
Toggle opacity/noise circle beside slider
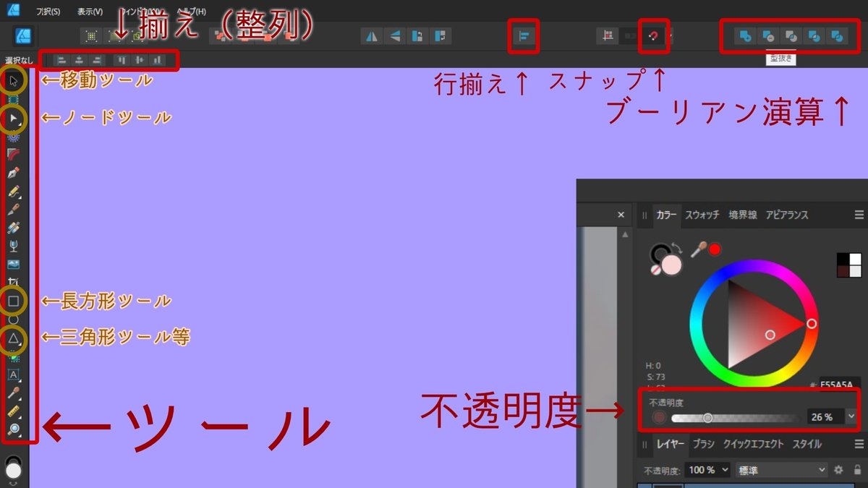coord(659,417)
